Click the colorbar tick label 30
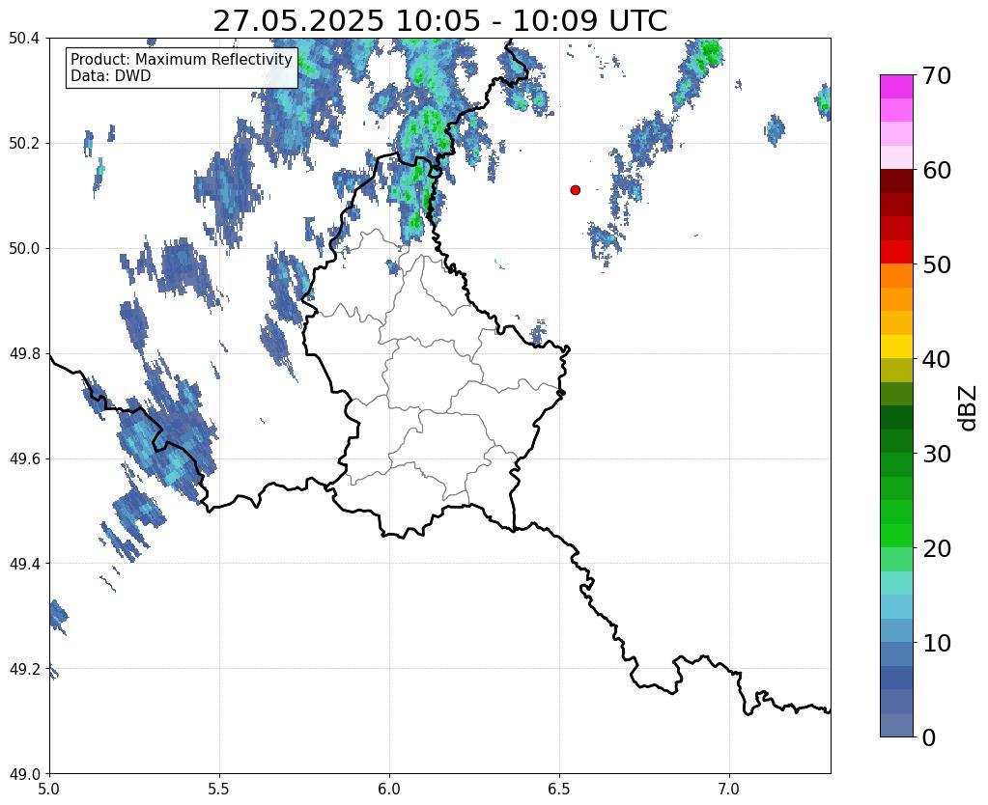 (937, 454)
